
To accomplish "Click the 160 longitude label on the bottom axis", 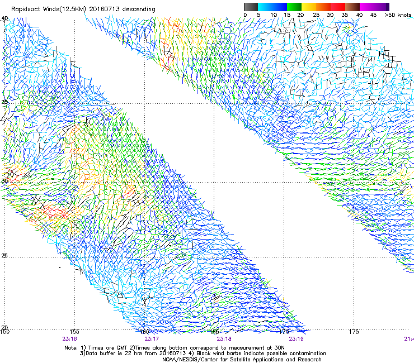I will pos(144,332).
